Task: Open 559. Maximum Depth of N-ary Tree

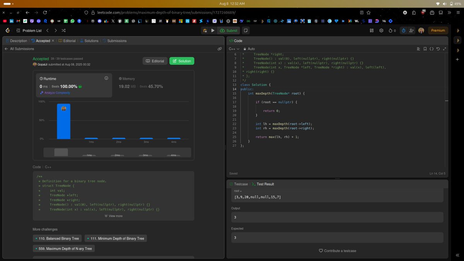Action: pos(64,249)
